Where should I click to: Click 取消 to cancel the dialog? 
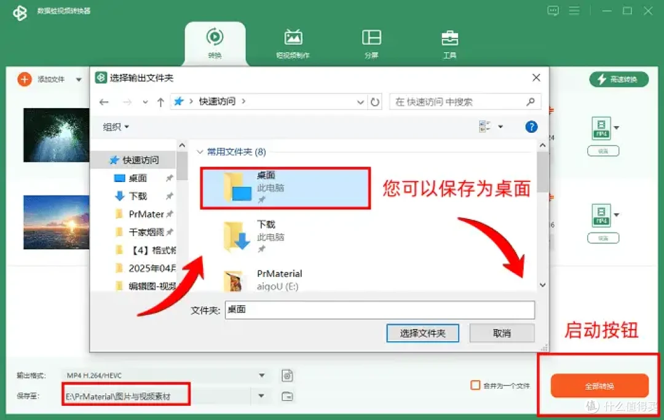[x=502, y=333]
